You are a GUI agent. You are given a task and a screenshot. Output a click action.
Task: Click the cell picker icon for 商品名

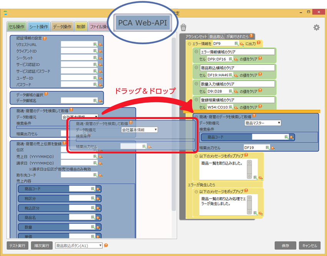coord(93,218)
